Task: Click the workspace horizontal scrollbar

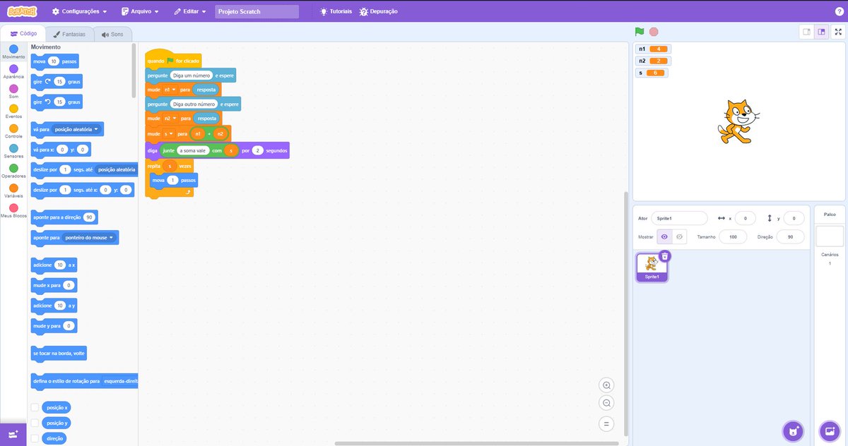Action: [477, 443]
